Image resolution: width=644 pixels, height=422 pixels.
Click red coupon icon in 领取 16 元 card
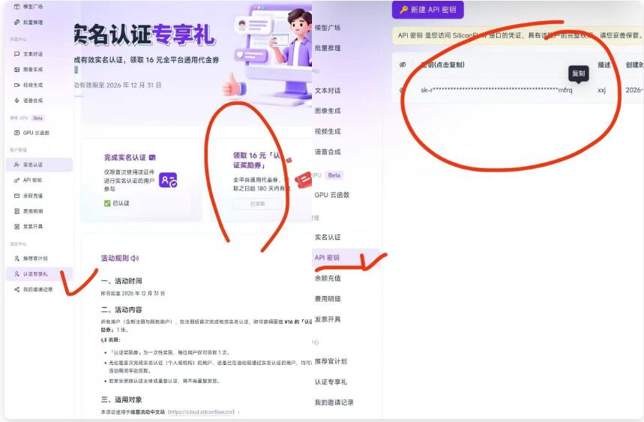(303, 180)
